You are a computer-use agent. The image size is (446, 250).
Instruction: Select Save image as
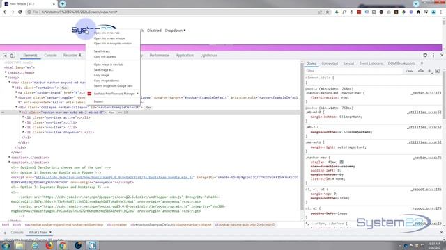point(104,69)
